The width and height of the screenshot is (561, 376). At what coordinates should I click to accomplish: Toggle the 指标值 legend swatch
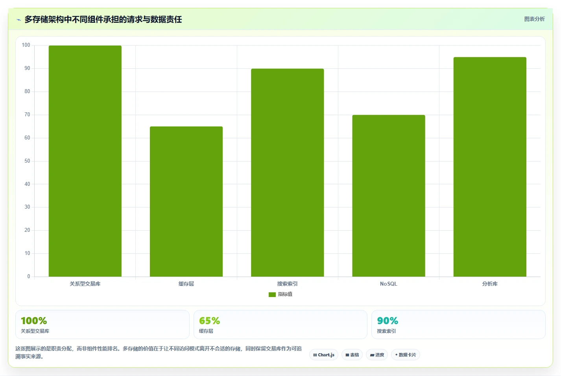(x=272, y=294)
